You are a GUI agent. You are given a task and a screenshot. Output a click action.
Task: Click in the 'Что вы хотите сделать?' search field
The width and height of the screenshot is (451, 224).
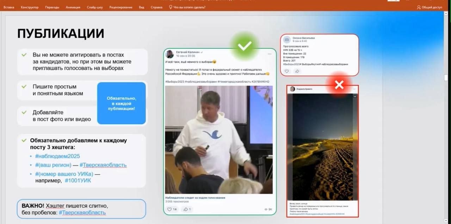point(189,7)
